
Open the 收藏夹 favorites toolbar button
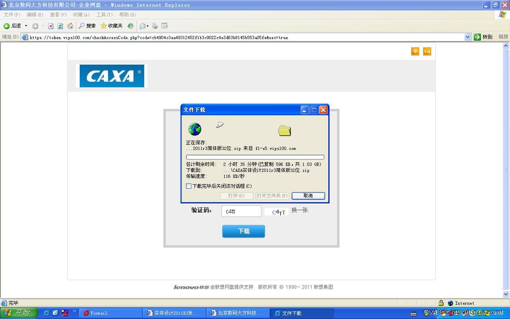coord(112,26)
